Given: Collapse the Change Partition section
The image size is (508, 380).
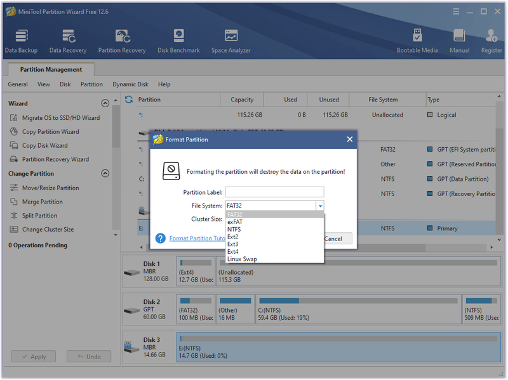Looking at the screenshot, I should pyautogui.click(x=105, y=173).
